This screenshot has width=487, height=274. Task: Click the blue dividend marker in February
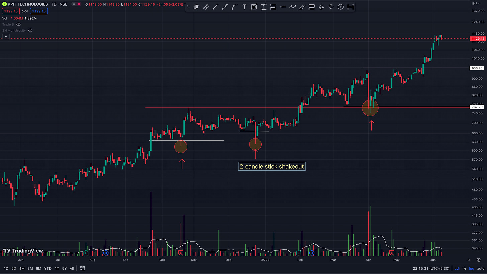click(312, 252)
